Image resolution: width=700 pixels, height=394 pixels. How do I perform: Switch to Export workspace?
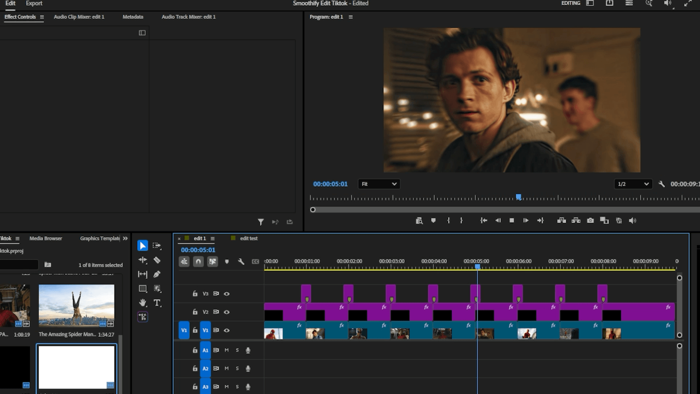[x=34, y=3]
